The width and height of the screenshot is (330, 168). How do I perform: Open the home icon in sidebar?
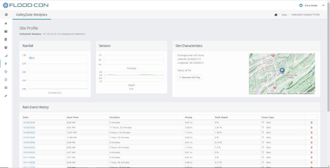click(6, 23)
